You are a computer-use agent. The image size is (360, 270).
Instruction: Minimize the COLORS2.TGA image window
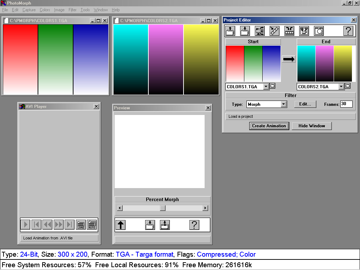[203, 21]
